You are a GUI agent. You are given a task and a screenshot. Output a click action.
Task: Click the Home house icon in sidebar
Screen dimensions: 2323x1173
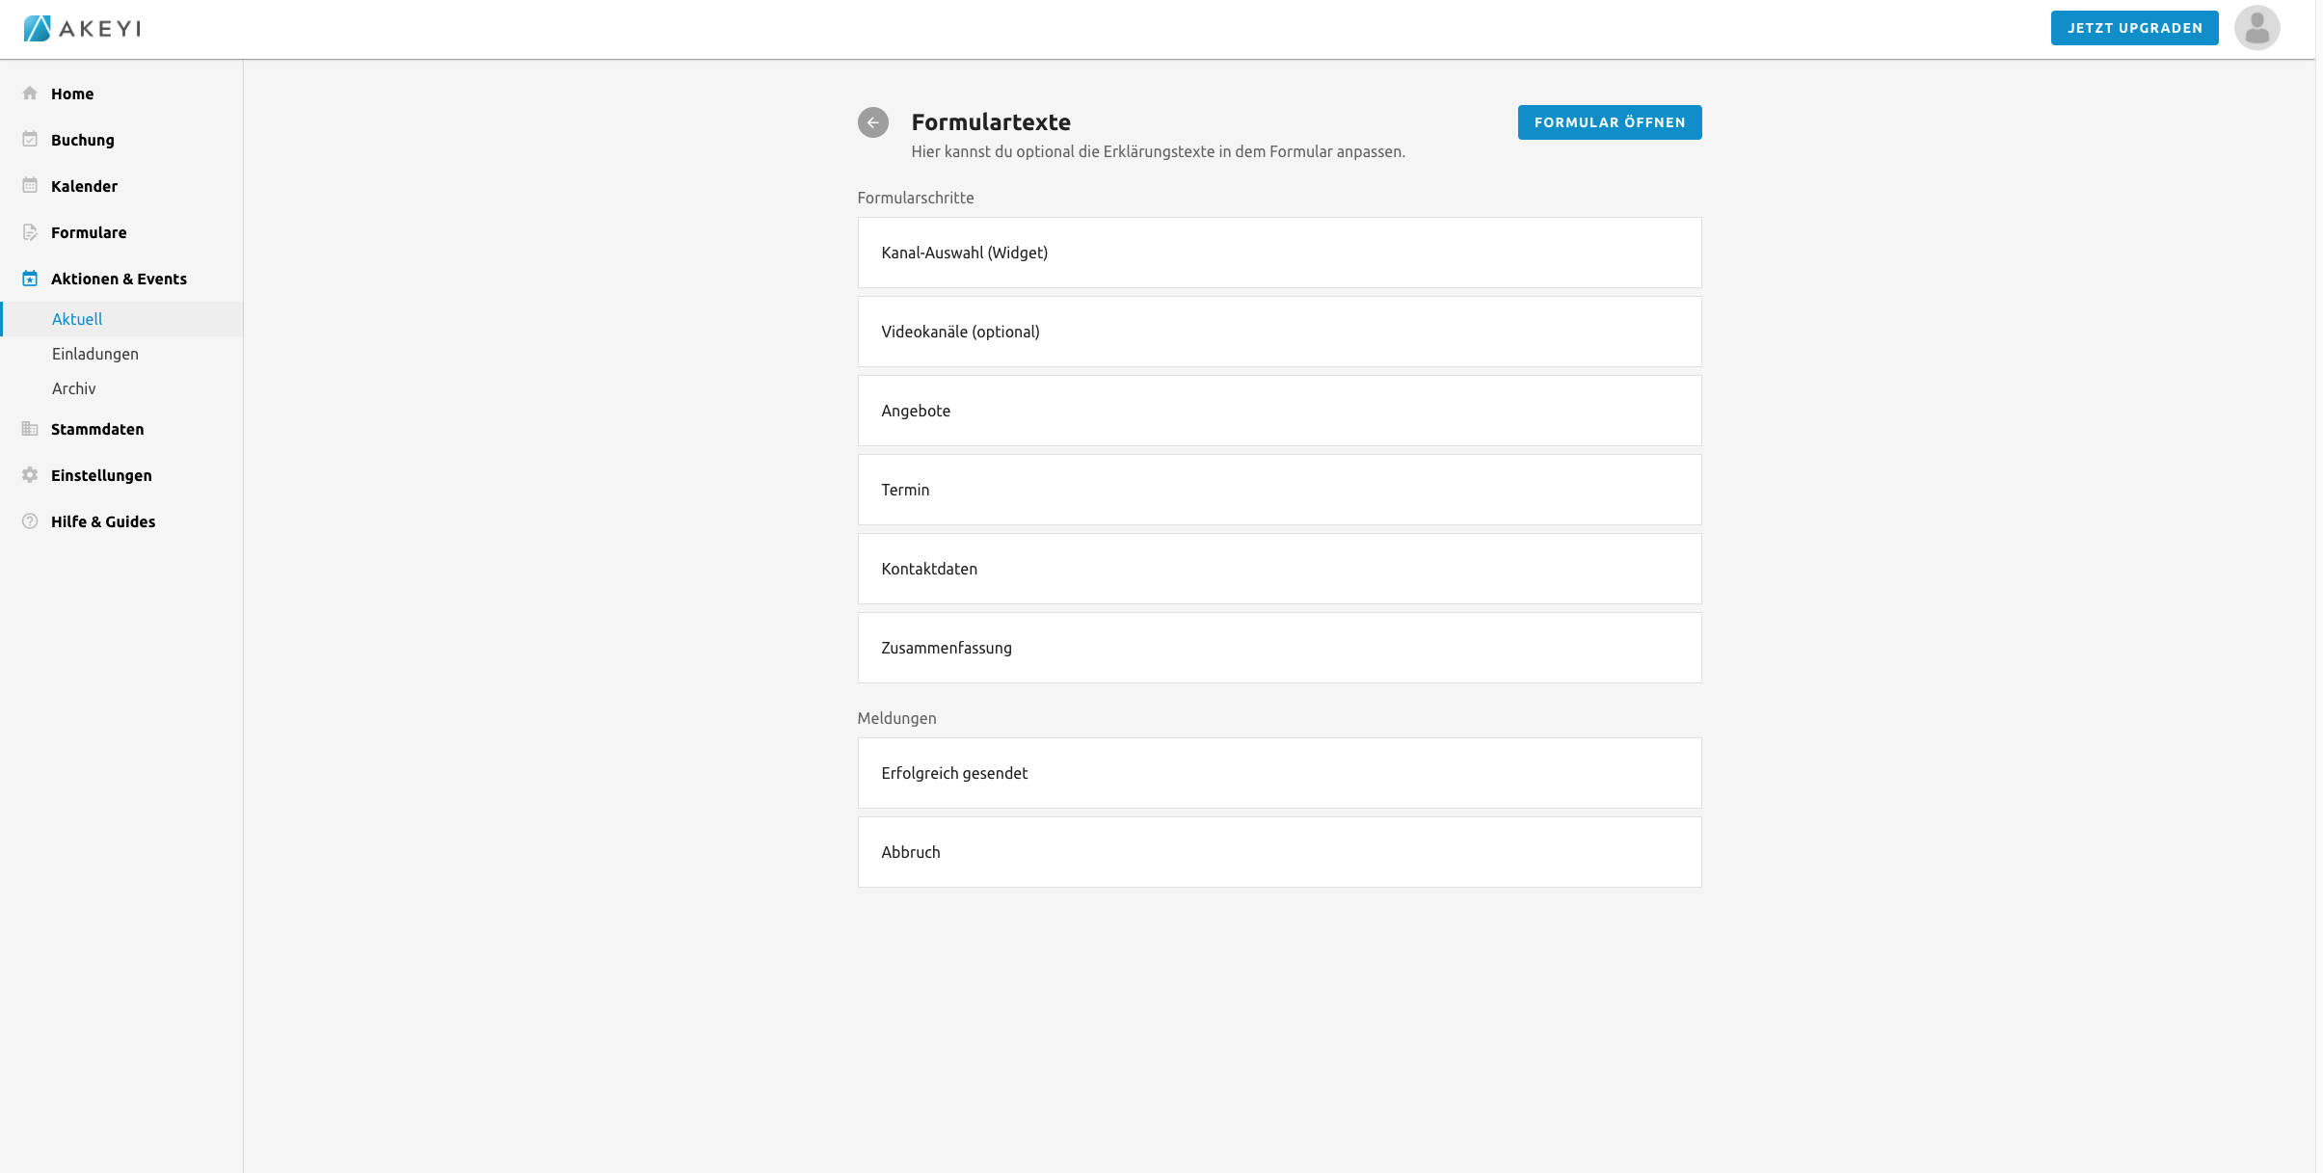click(30, 93)
